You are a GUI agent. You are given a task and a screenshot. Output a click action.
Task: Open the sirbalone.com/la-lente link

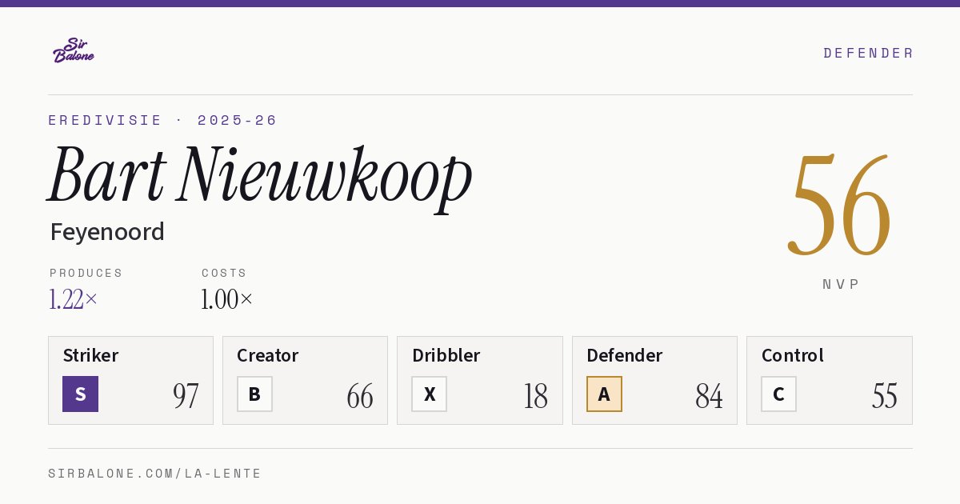coord(154,474)
